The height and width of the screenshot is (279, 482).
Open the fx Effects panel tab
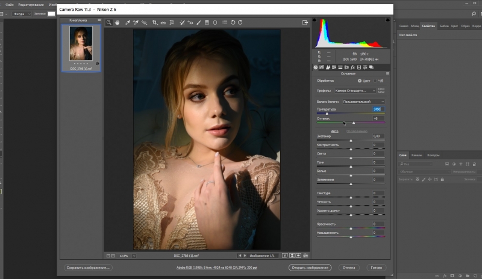(x=352, y=67)
